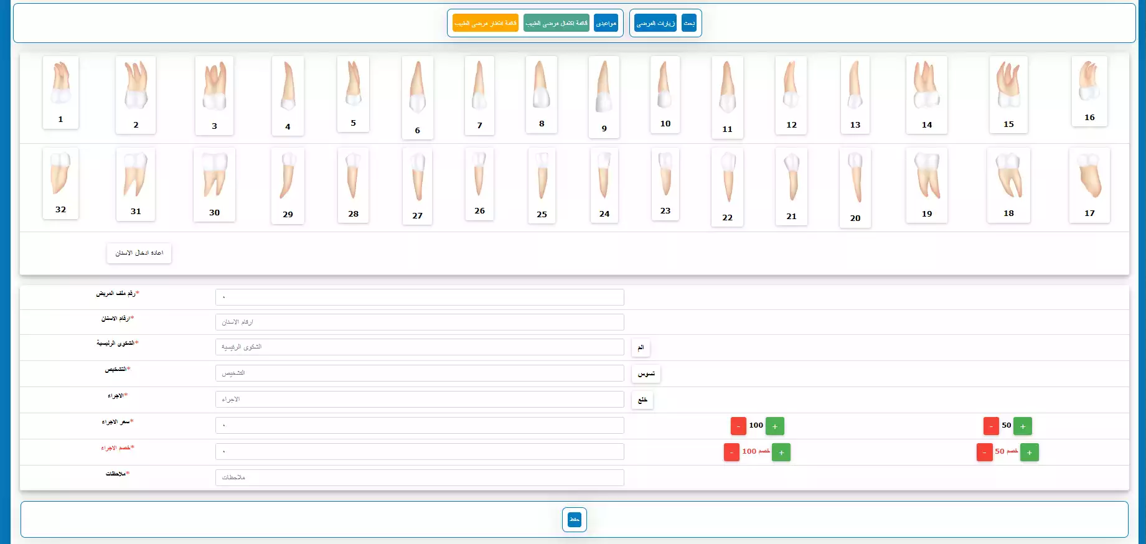Select upper tooth number 7
This screenshot has width=1146, height=544.
point(479,95)
